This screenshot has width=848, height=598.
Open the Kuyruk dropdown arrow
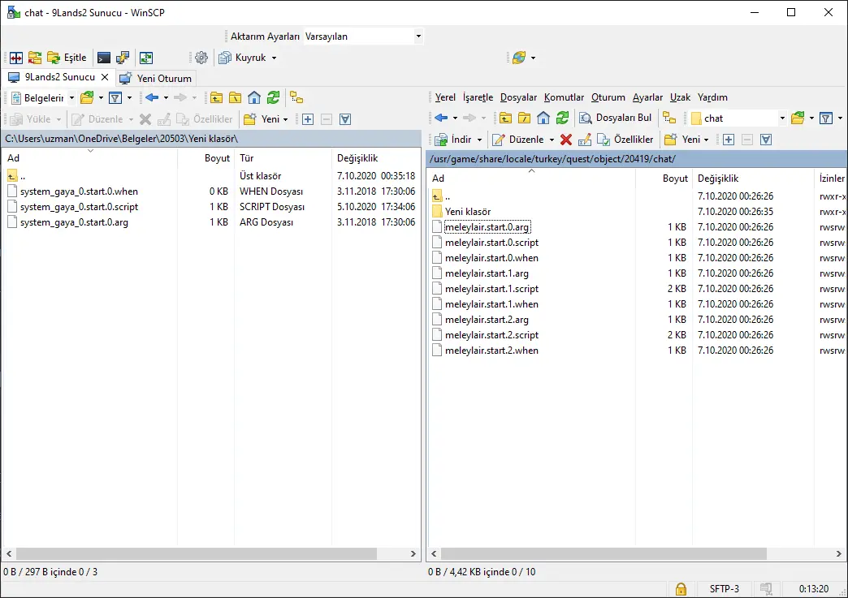click(x=274, y=58)
